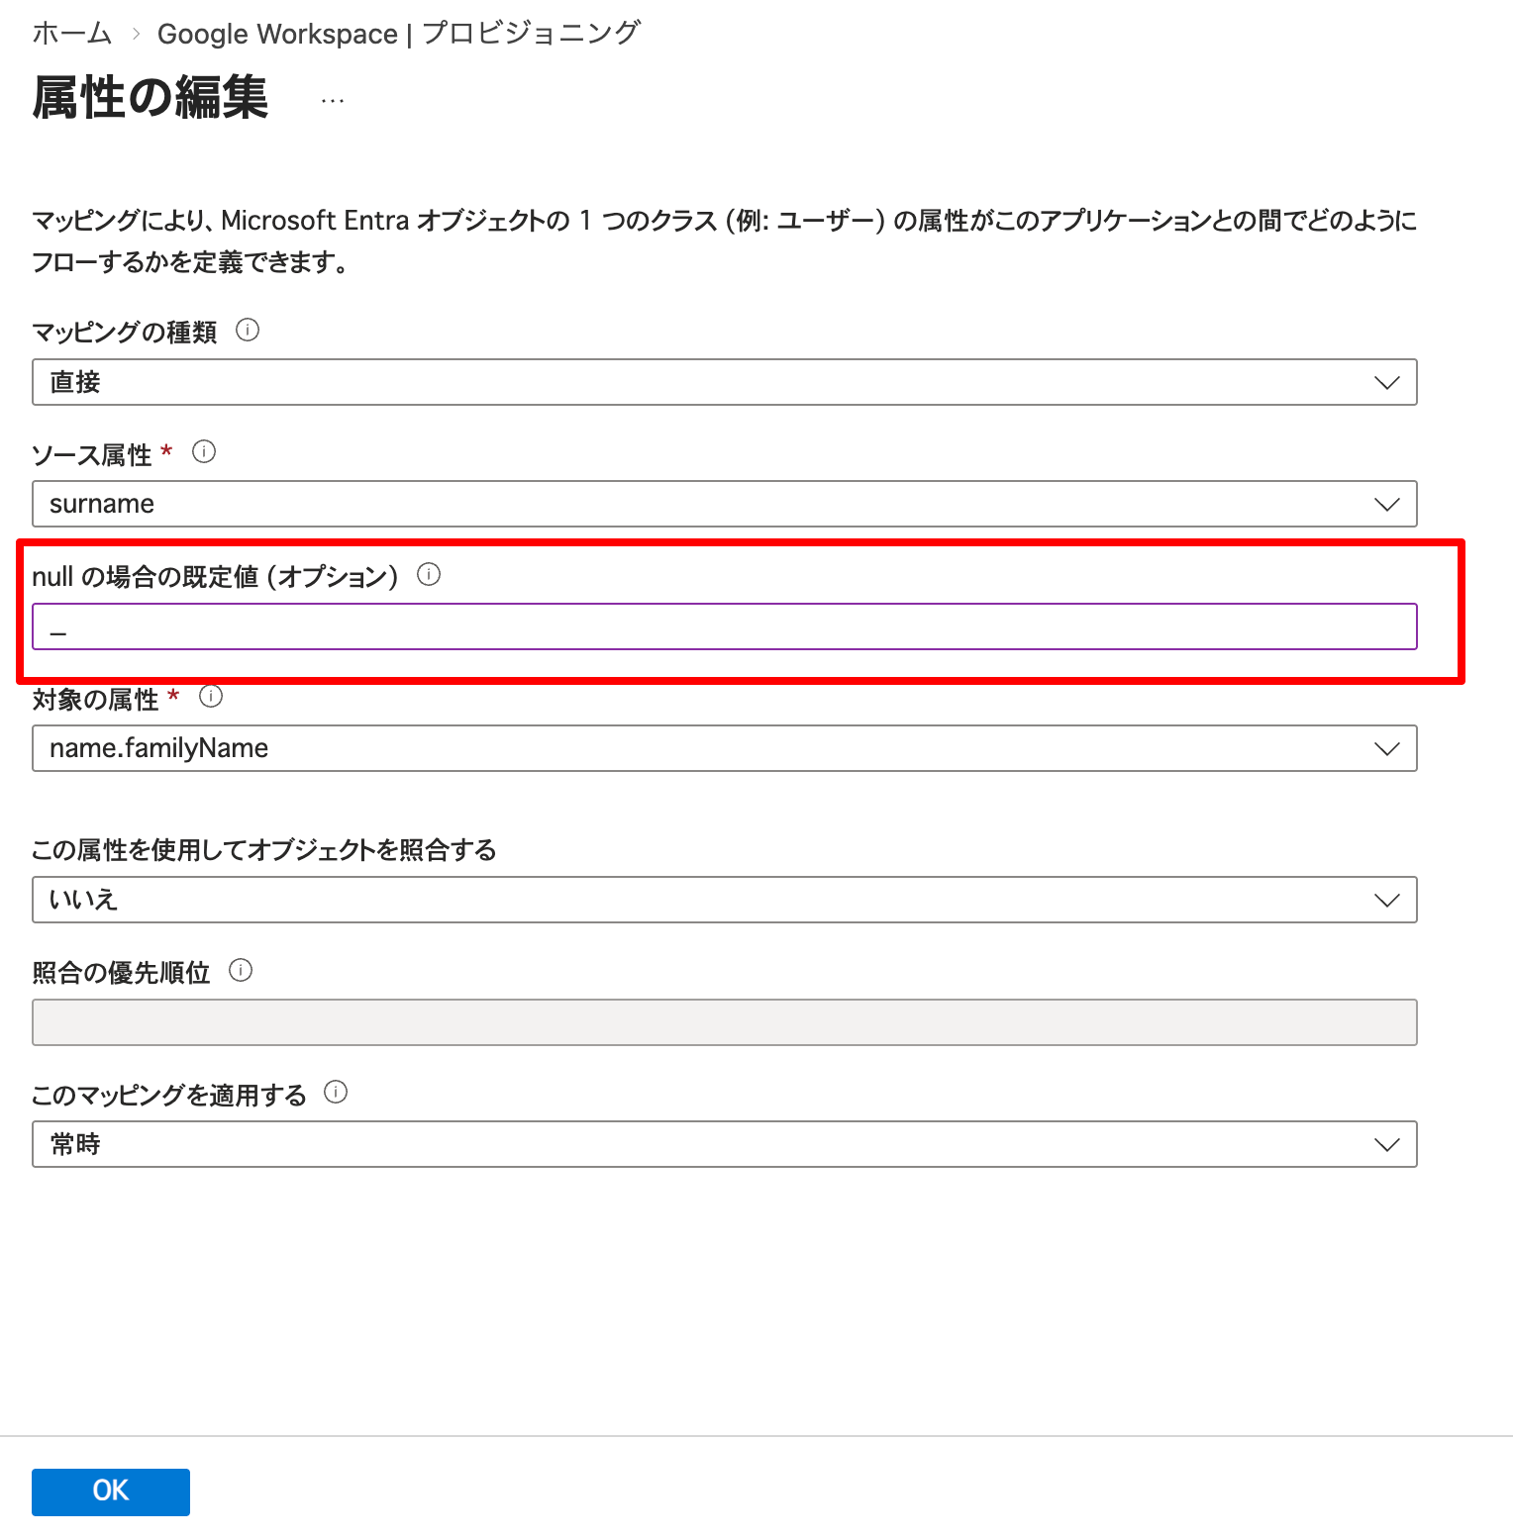Change 常時 setting for applying this mapping
Viewport: 1513px width, 1538px height.
(693, 1144)
